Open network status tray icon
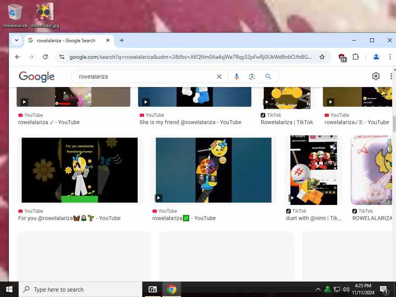396x297 pixels. pyautogui.click(x=337, y=289)
